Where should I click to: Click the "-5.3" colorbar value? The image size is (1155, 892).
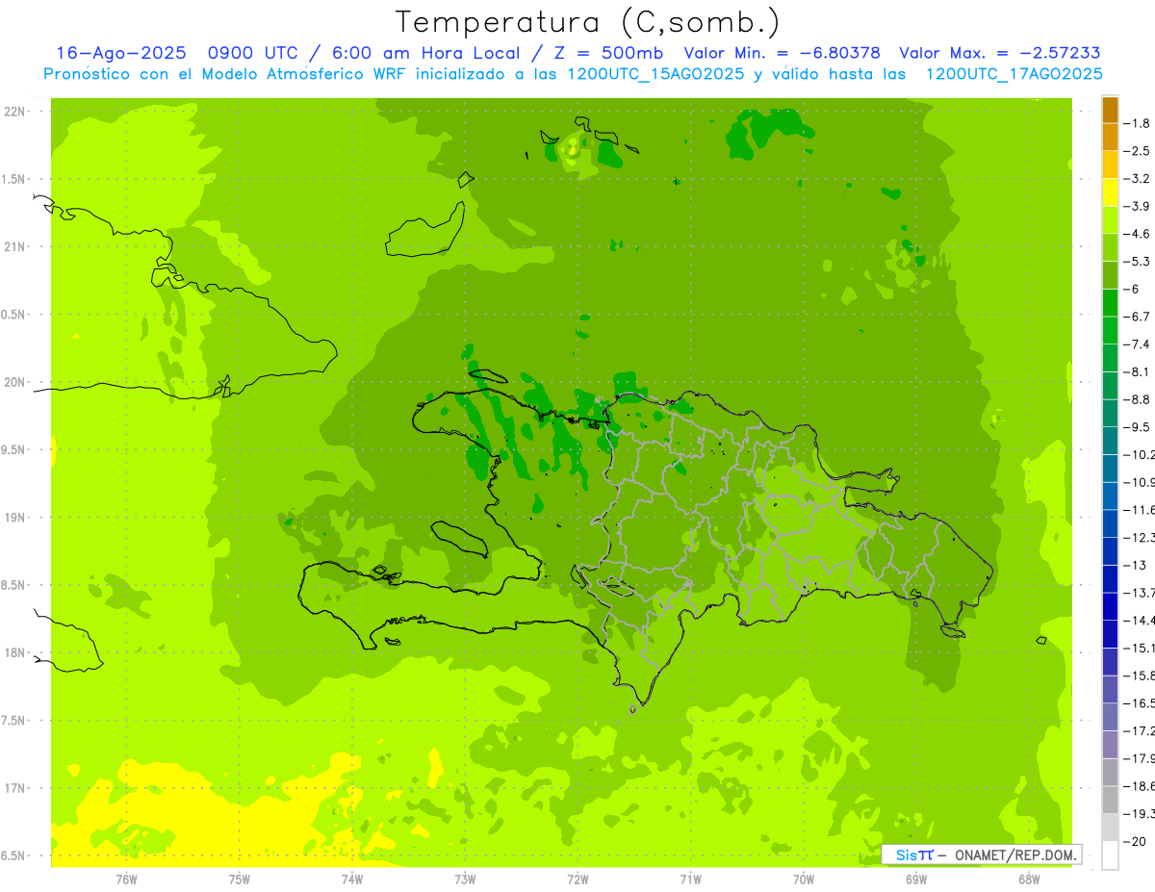[1137, 262]
